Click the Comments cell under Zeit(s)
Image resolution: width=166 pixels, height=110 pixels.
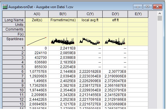click(x=37, y=29)
